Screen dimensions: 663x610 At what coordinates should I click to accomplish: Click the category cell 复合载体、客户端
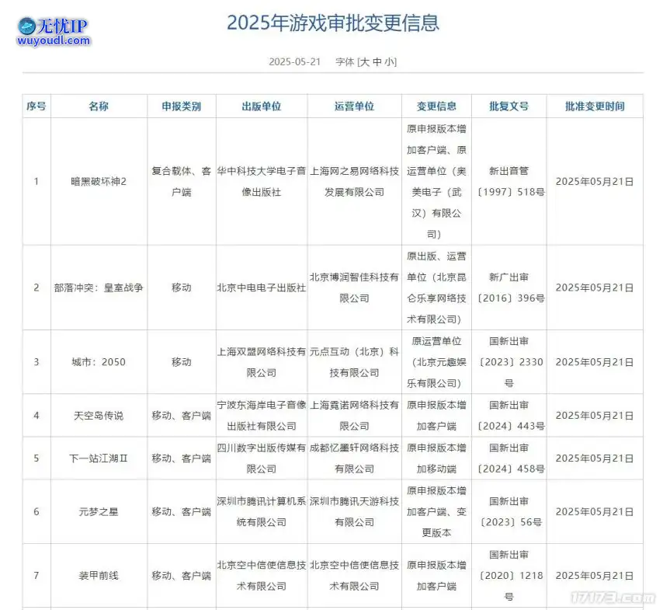click(182, 182)
